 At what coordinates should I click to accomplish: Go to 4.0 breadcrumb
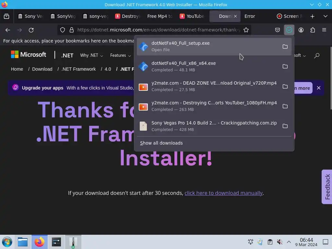point(108,69)
